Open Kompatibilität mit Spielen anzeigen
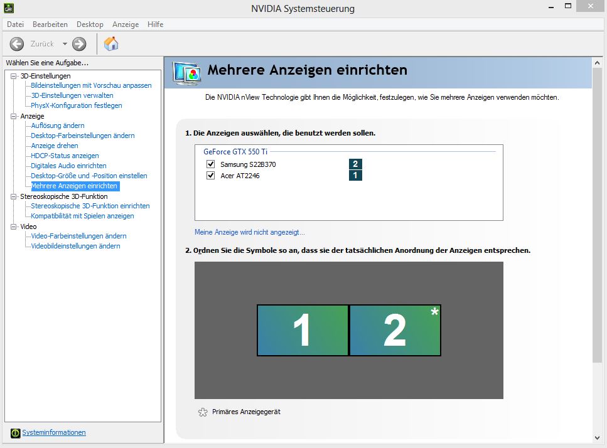 pyautogui.click(x=82, y=216)
